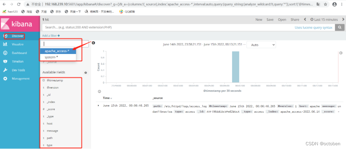Click Add a filter
Image resolution: width=346 pixels, height=149 pixels.
51,36
